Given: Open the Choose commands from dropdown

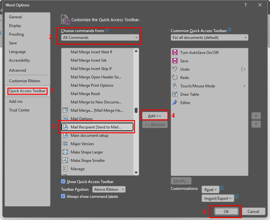Looking at the screenshot, I should 100,38.
